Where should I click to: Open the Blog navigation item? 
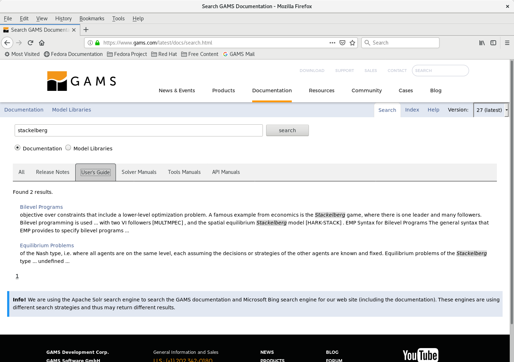point(436,90)
